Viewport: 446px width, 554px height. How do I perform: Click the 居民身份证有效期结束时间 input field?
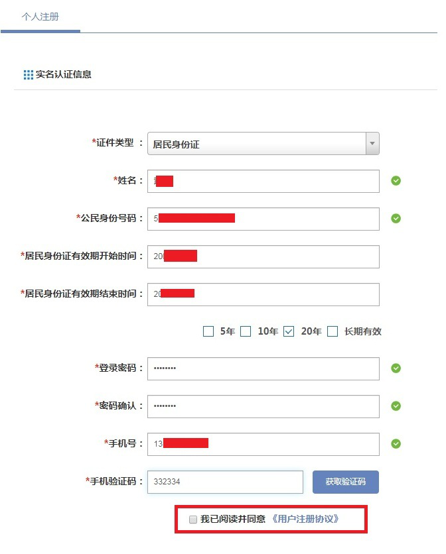click(263, 295)
